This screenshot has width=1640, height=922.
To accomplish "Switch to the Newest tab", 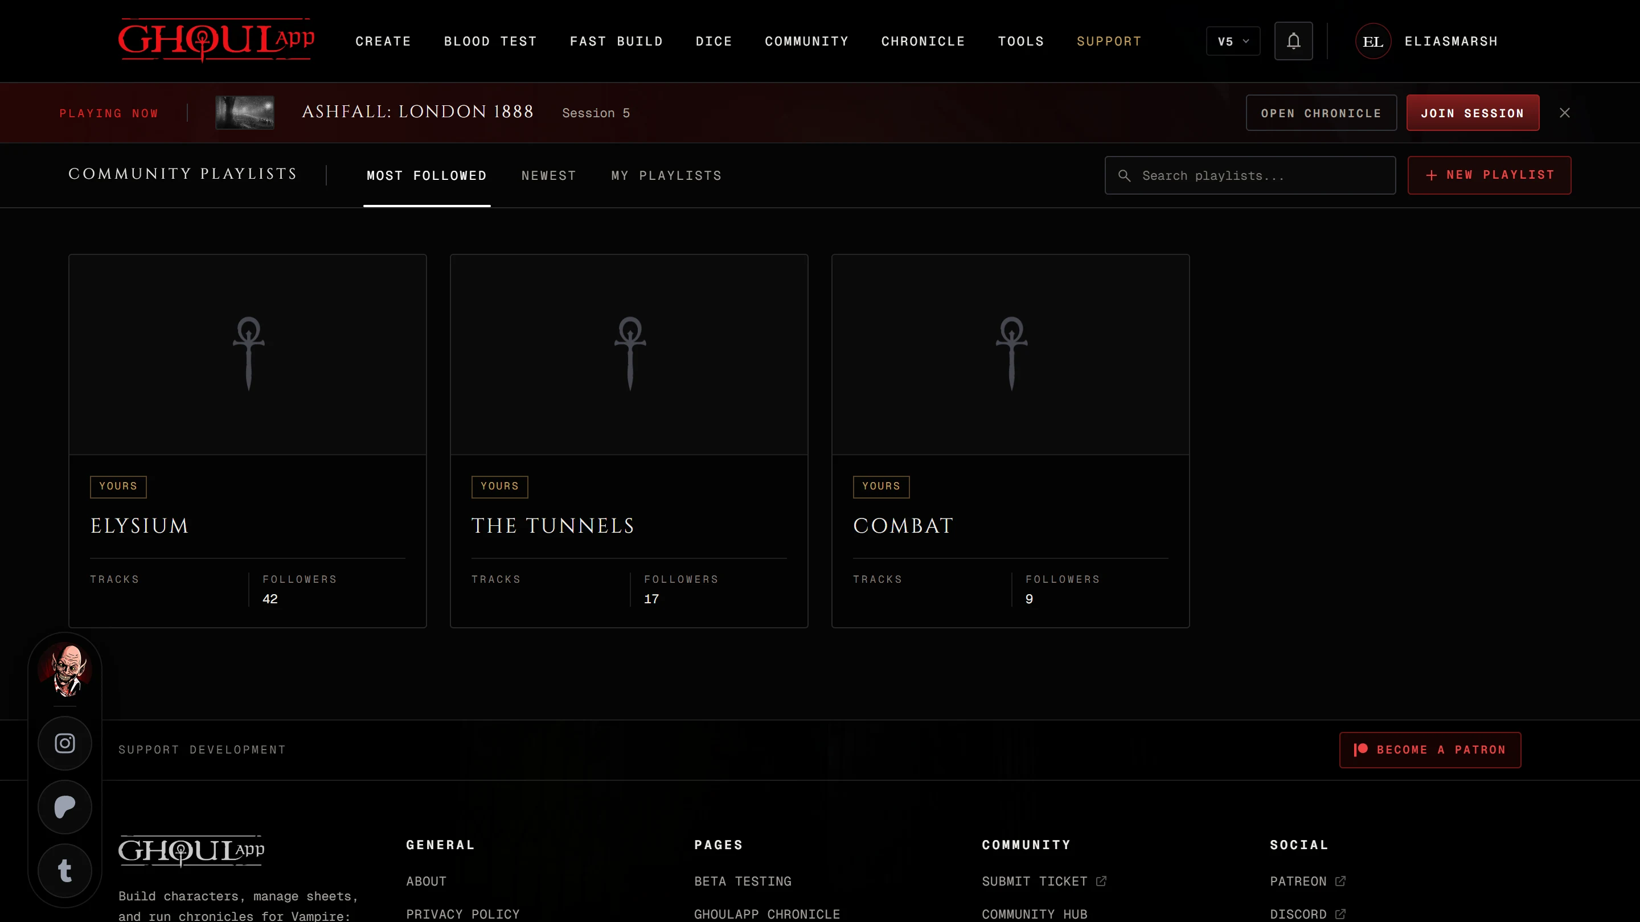I will (549, 176).
